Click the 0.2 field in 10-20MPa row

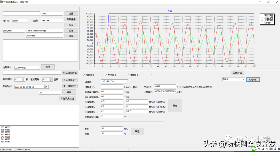(112, 106)
